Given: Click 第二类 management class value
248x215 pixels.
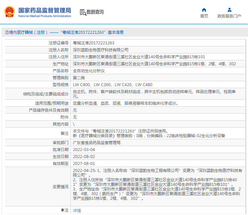Looking at the screenshot, I should [79, 78].
